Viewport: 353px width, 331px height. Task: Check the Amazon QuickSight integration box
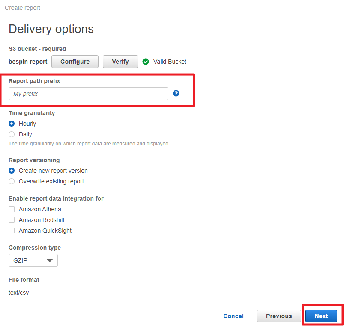tap(12, 231)
